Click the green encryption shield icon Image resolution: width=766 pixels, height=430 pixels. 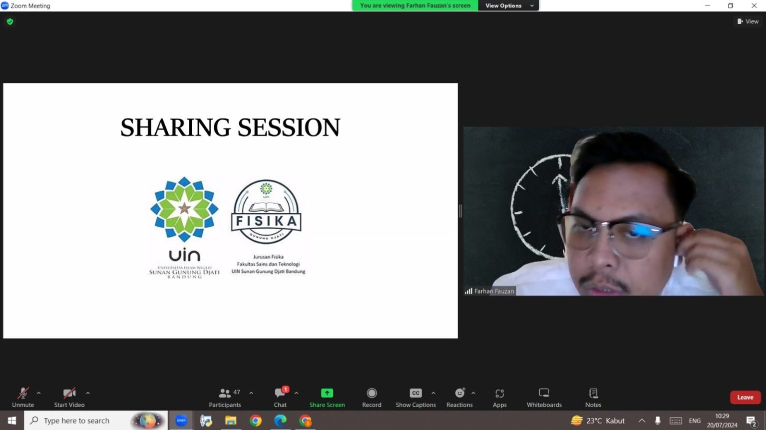click(10, 21)
